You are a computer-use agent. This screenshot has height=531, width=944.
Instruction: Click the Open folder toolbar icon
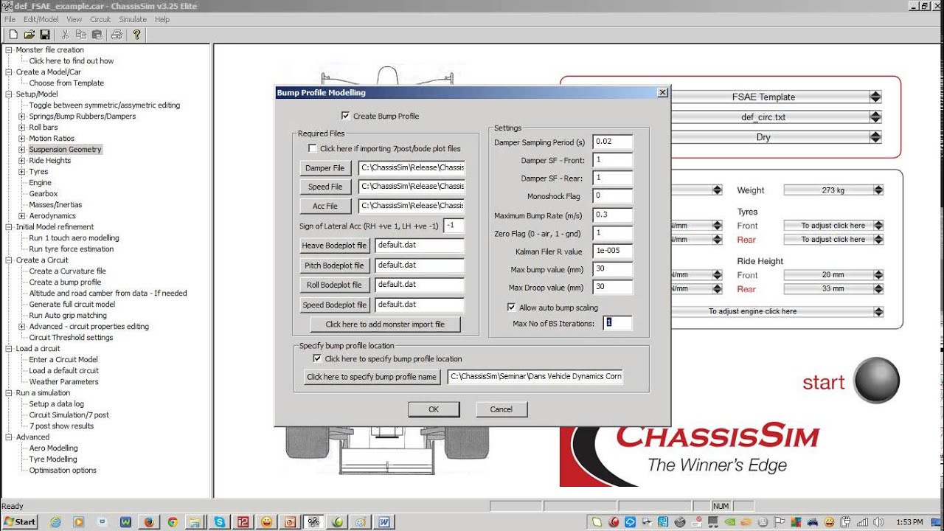[29, 35]
